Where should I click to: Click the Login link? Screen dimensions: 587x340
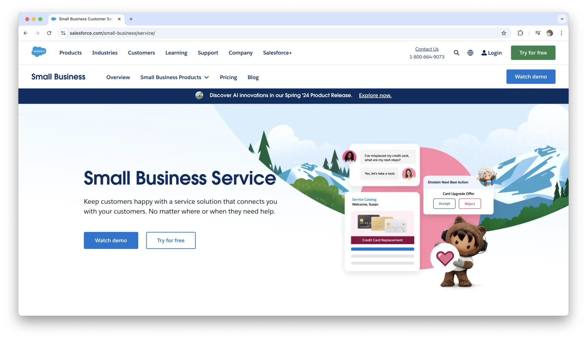[x=491, y=53]
